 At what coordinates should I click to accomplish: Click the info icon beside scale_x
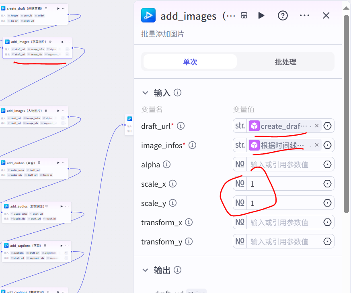[172, 184]
